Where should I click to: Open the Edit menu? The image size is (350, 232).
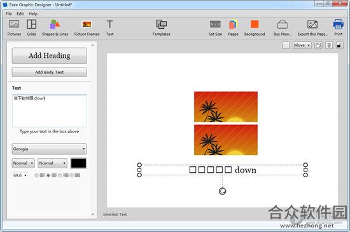point(20,14)
